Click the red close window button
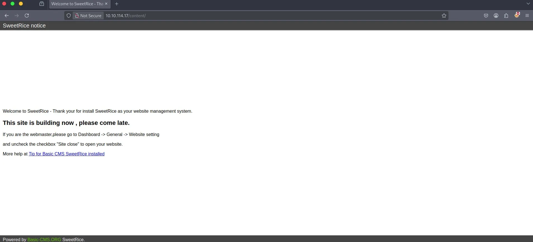533x242 pixels. tap(4, 4)
